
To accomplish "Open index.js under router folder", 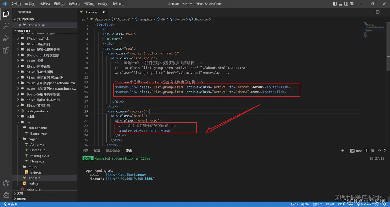I will [36, 172].
